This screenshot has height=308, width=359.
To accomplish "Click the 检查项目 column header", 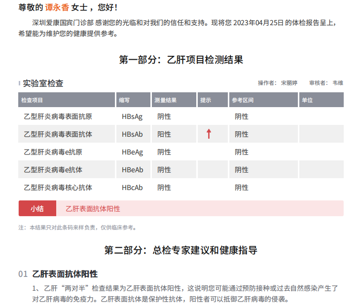I will pos(33,100).
